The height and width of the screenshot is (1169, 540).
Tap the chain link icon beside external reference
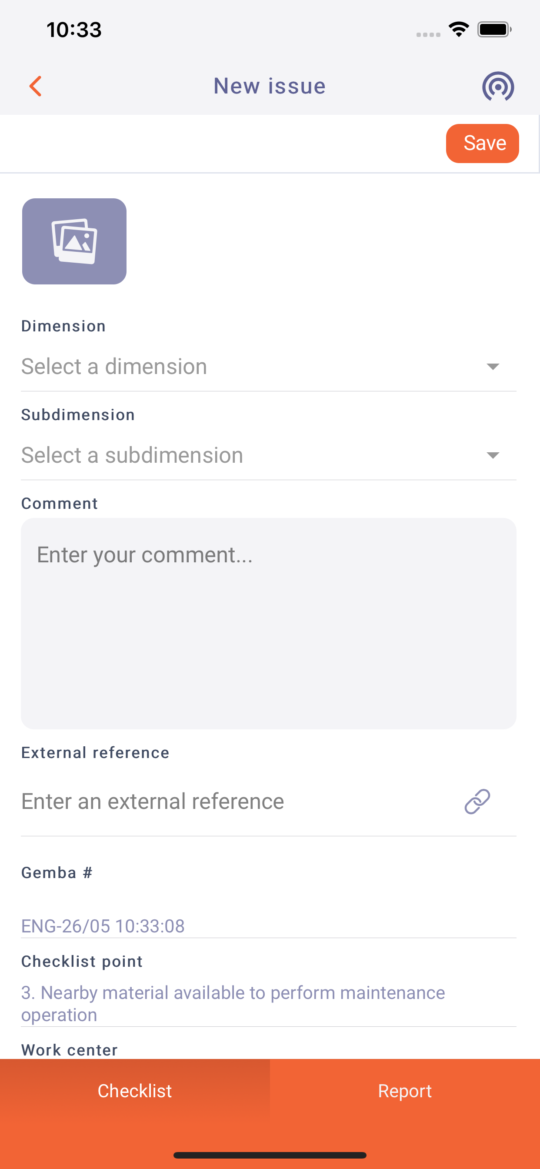click(477, 801)
